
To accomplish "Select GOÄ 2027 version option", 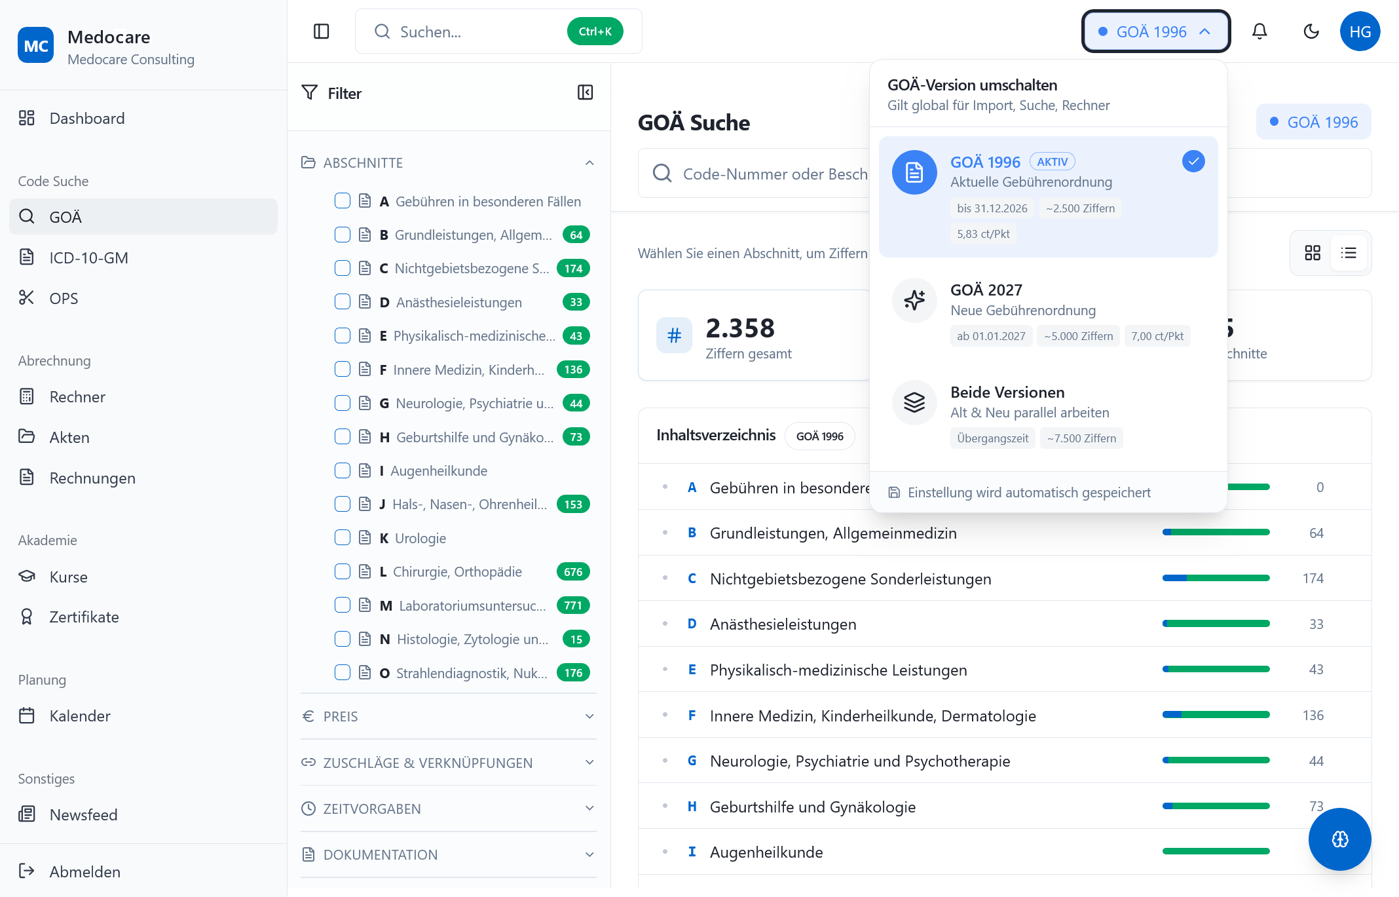I will [x=1048, y=313].
